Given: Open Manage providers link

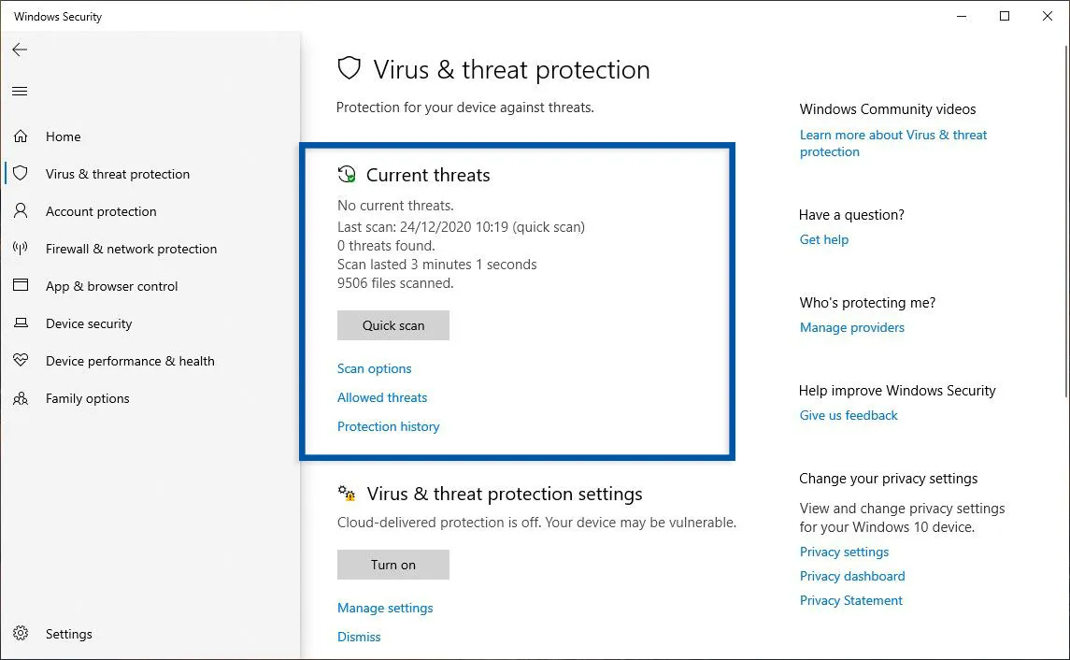Looking at the screenshot, I should click(x=851, y=327).
